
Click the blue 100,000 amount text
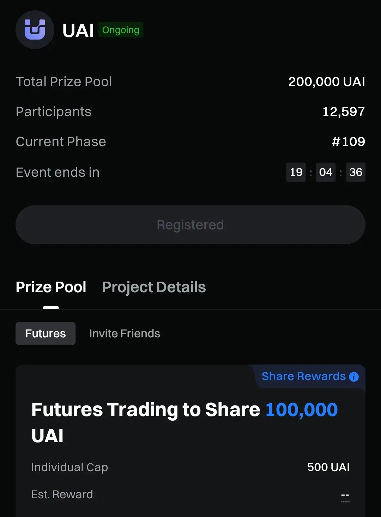[301, 410]
